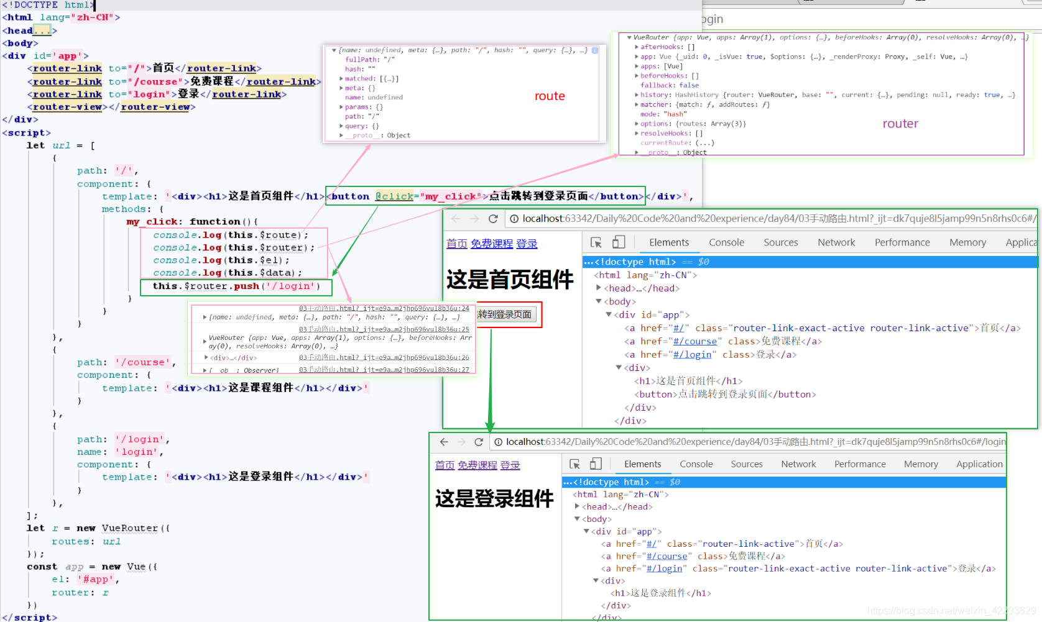Click the currentRoute (...) getter in the router object
Image resolution: width=1042 pixels, height=622 pixels.
(677, 143)
